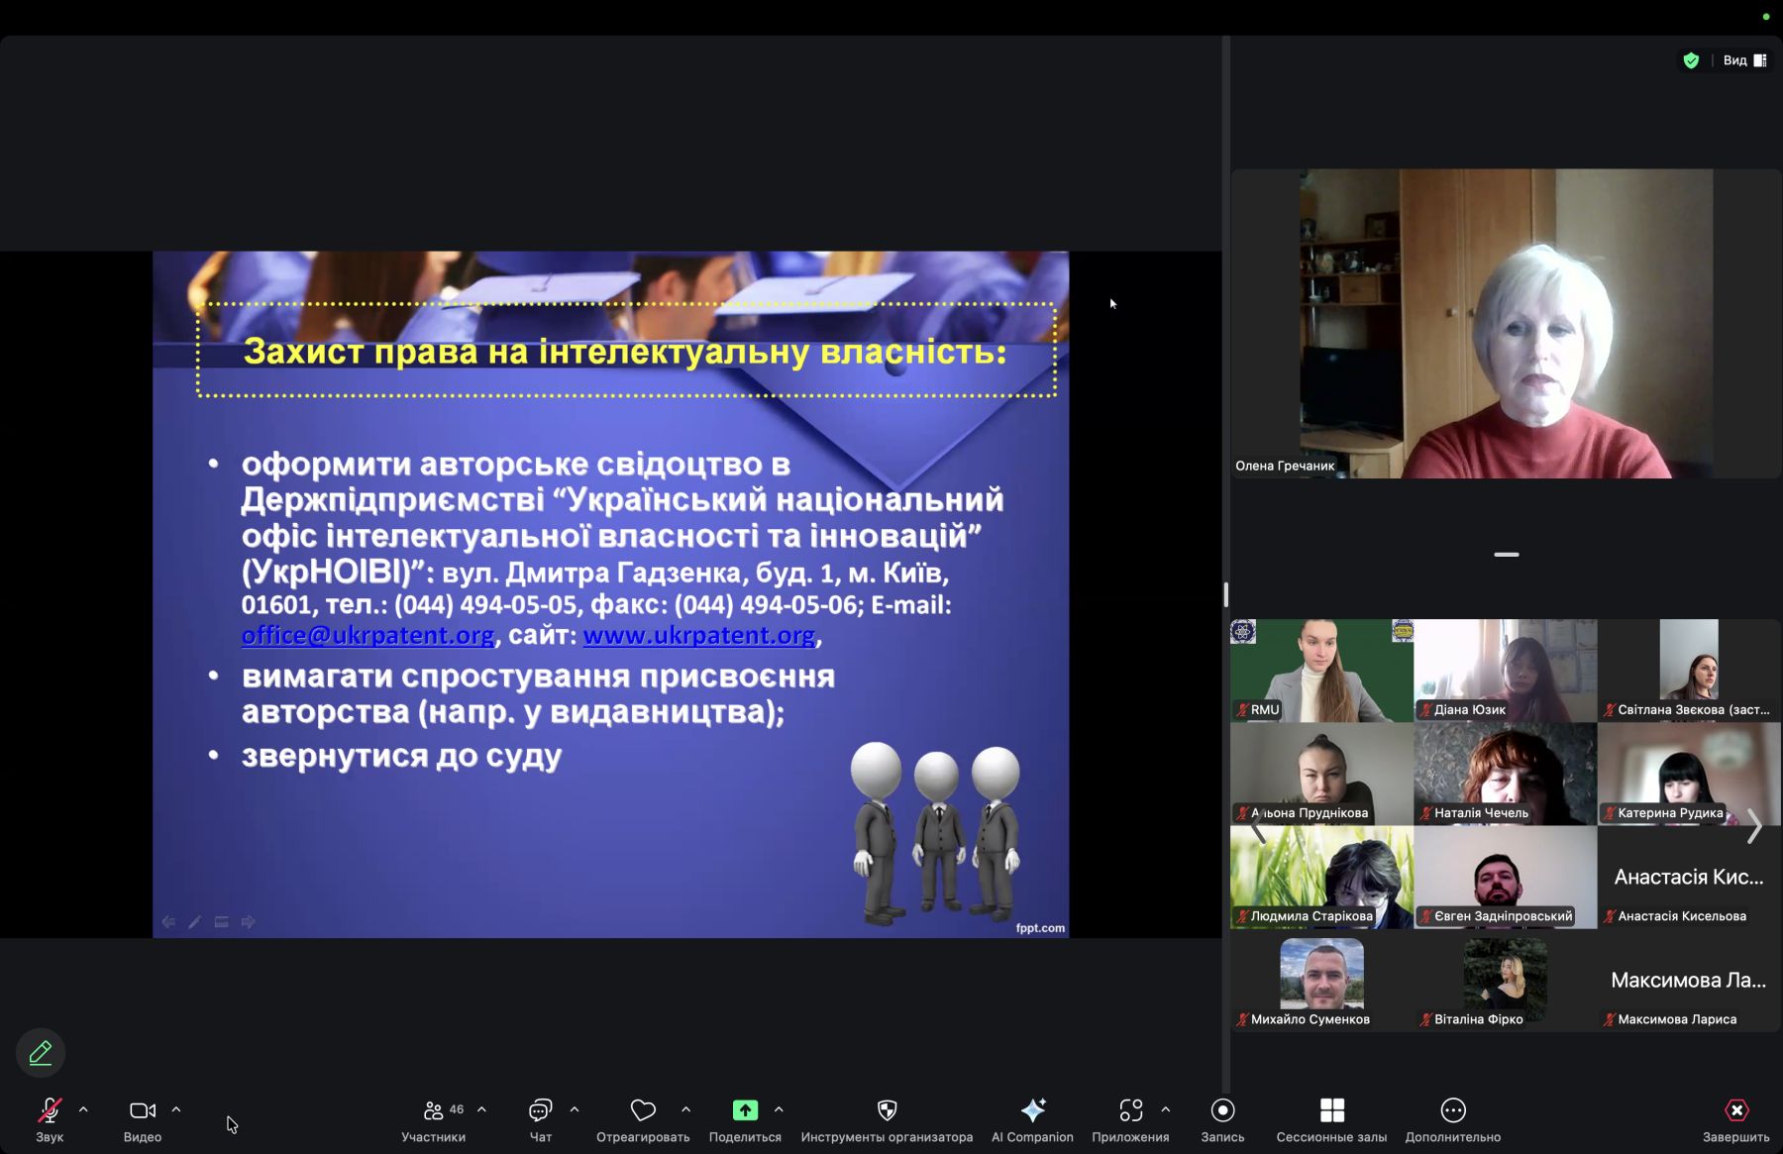Toggle the video camera
This screenshot has width=1783, height=1154.
click(143, 1110)
